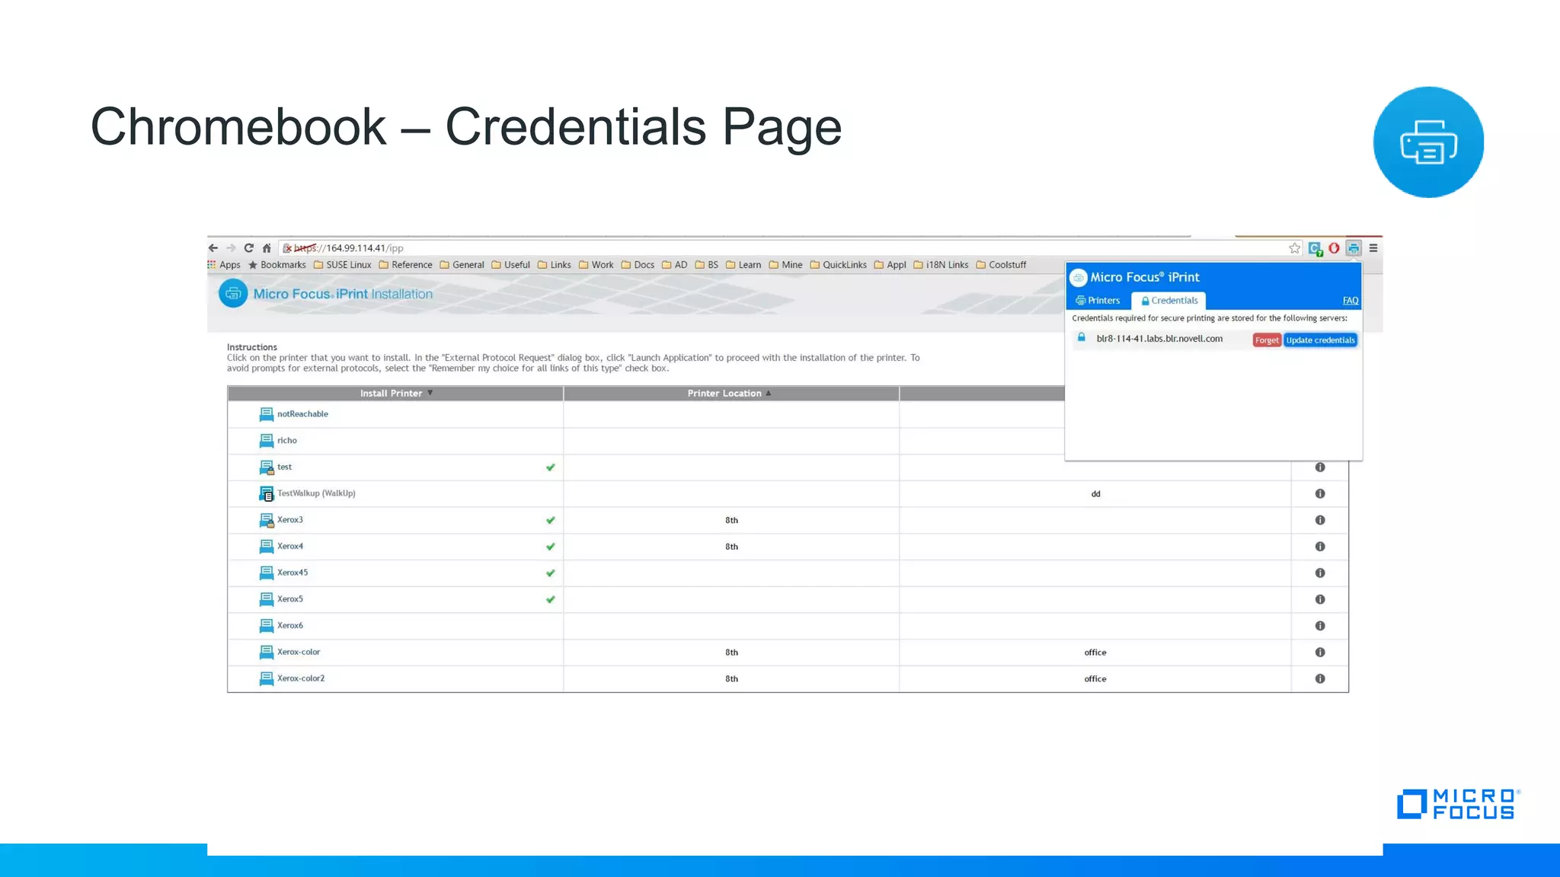The image size is (1560, 877).
Task: Click the browser forward arrow
Action: 231,248
